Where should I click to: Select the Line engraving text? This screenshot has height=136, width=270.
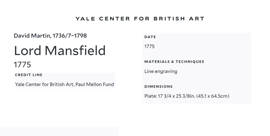pyautogui.click(x=161, y=71)
